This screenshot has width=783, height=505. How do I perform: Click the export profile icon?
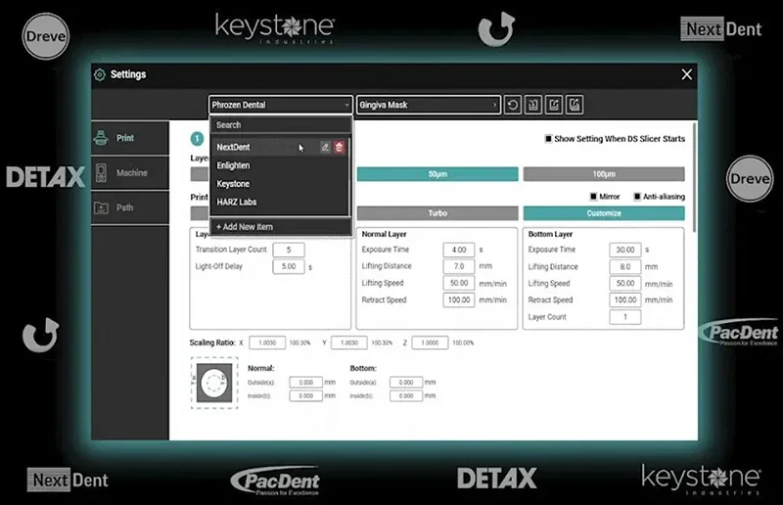click(554, 105)
